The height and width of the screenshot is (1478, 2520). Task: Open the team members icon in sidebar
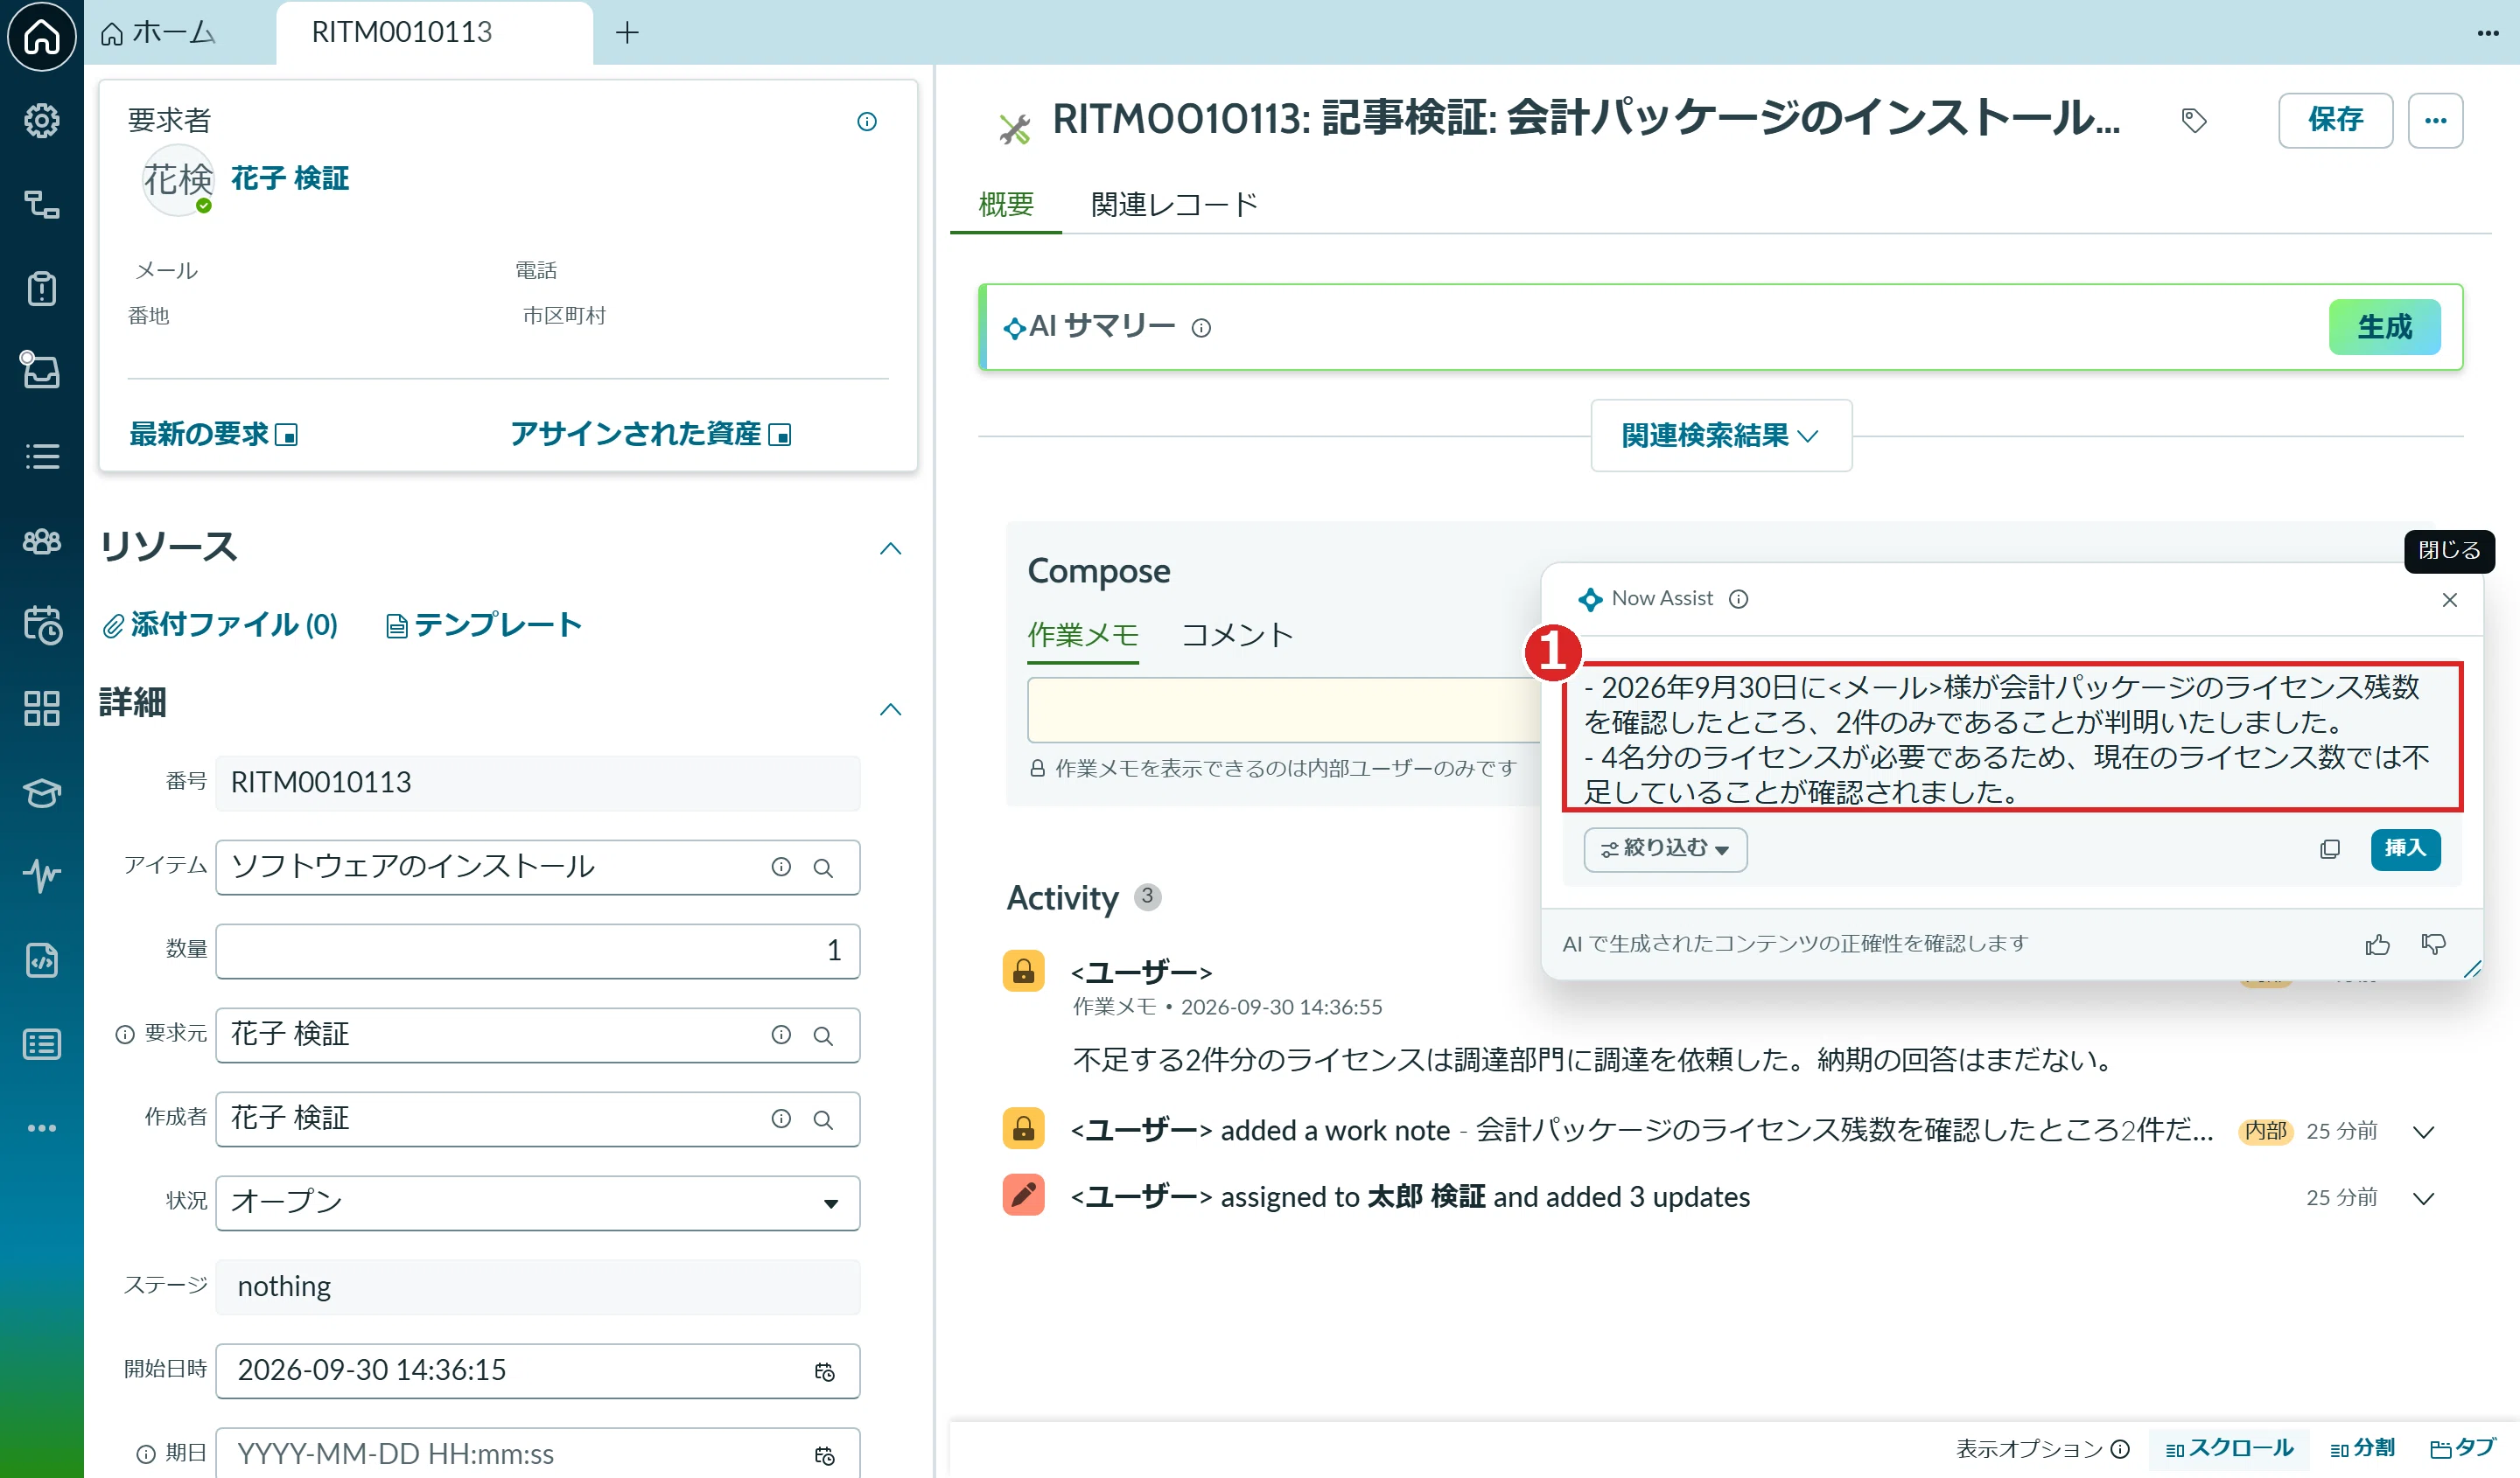tap(41, 540)
